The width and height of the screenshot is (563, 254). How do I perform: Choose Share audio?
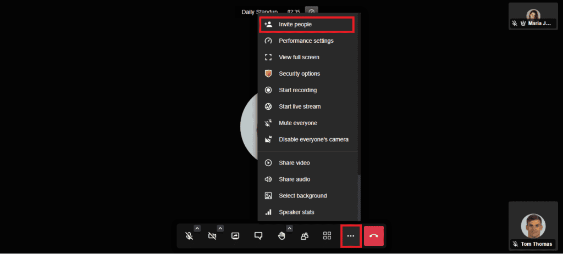point(308,179)
